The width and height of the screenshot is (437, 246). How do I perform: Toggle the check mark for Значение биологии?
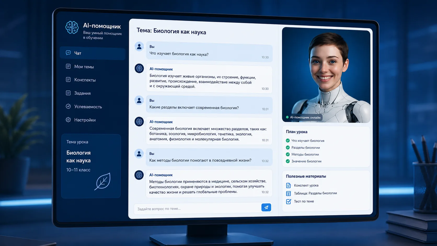288,161
